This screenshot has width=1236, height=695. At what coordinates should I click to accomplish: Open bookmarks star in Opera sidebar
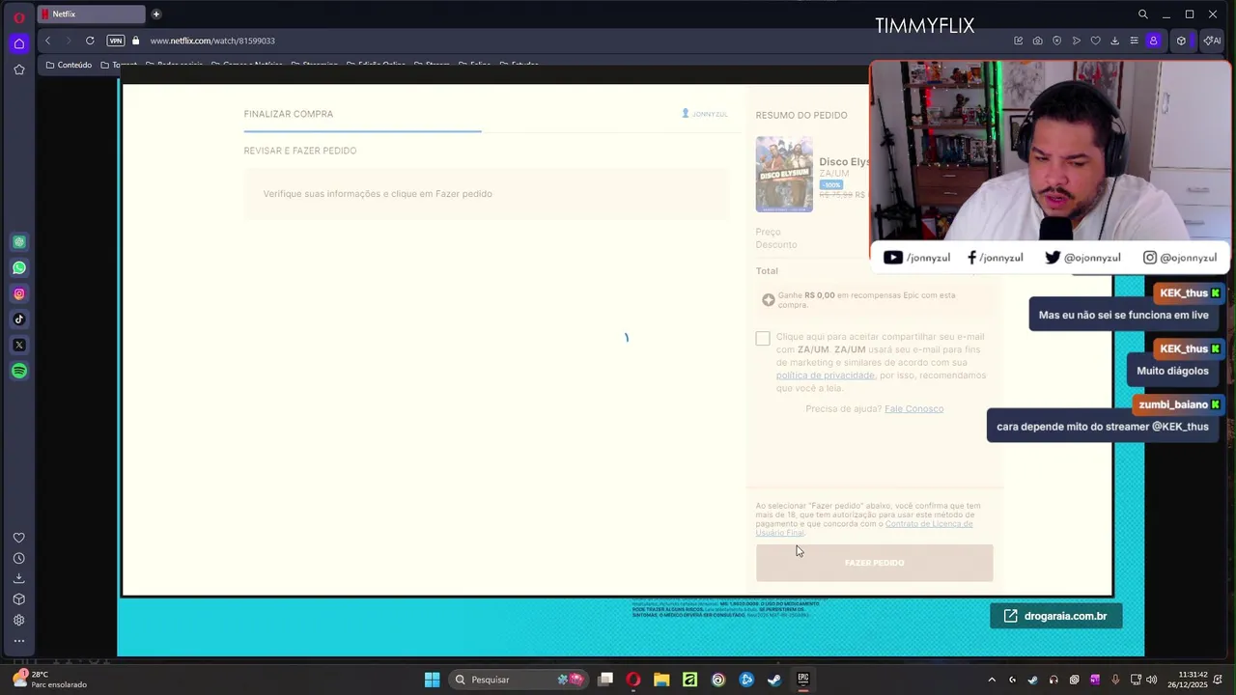coord(18,69)
